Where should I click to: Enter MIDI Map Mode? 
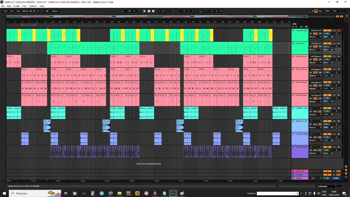click(x=327, y=11)
